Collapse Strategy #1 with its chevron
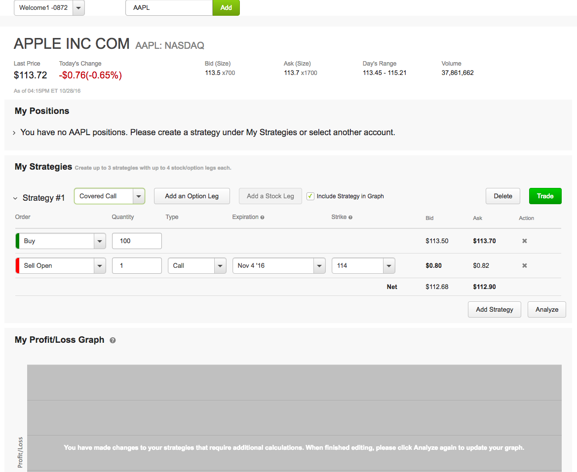The width and height of the screenshot is (577, 472). click(15, 198)
